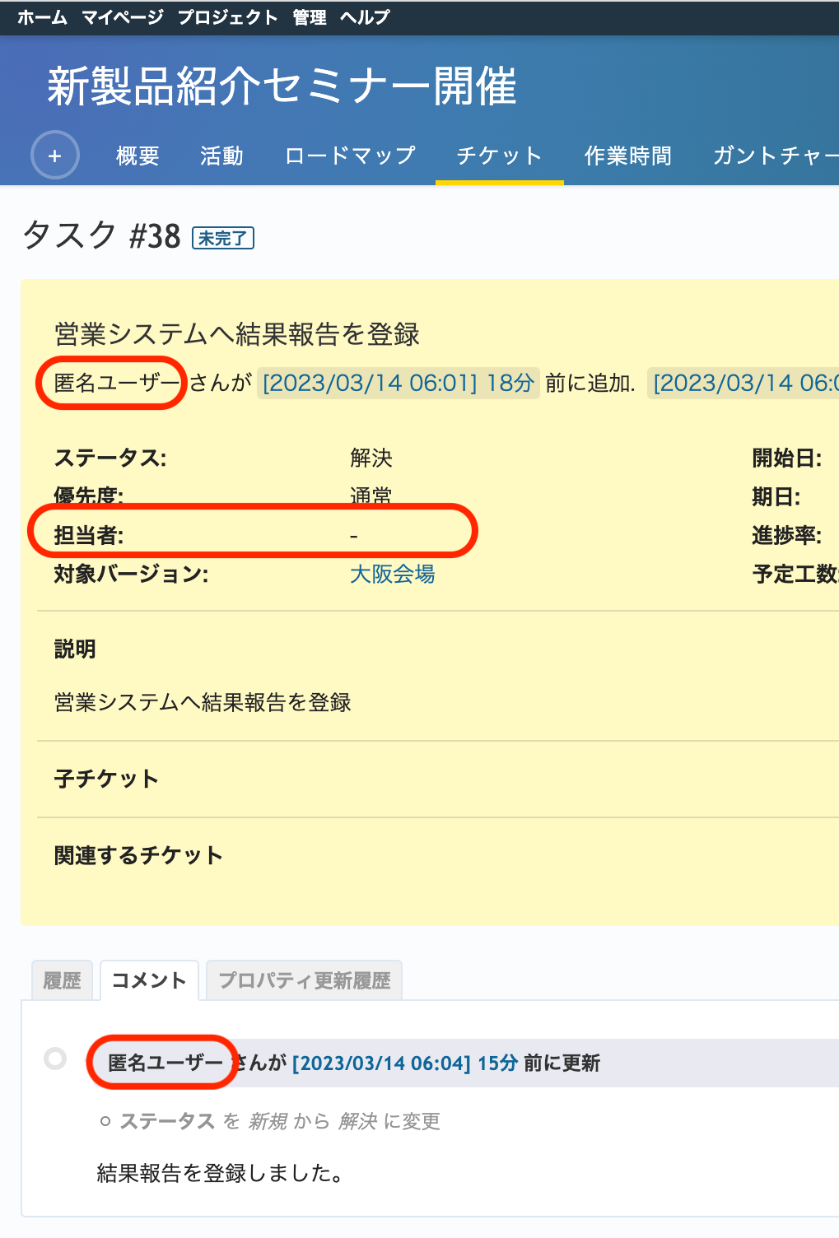Select the ロードマップ tab
The width and height of the screenshot is (839, 1238).
coord(350,156)
